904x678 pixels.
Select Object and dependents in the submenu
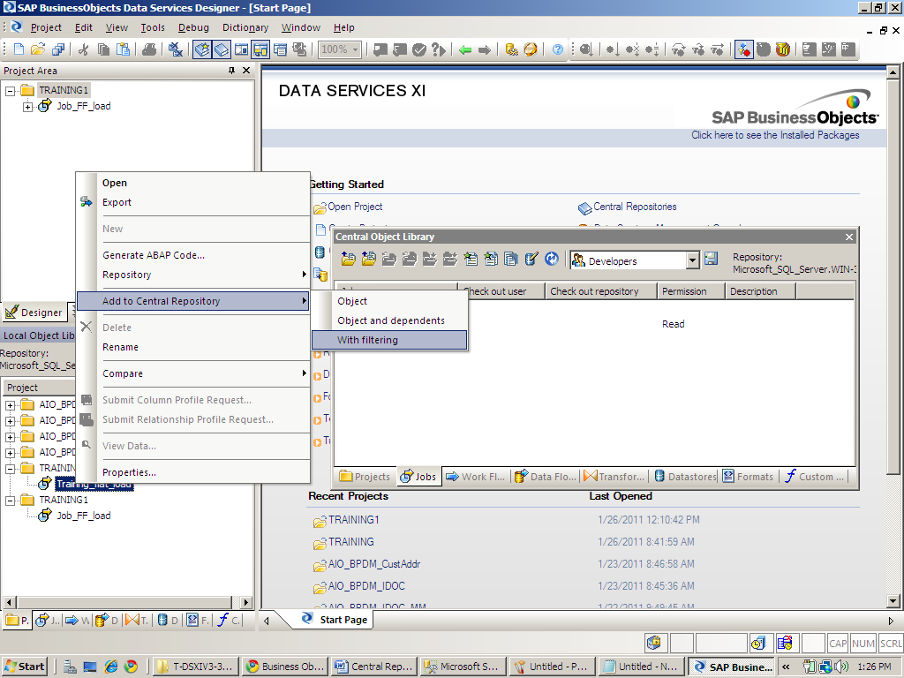point(389,320)
